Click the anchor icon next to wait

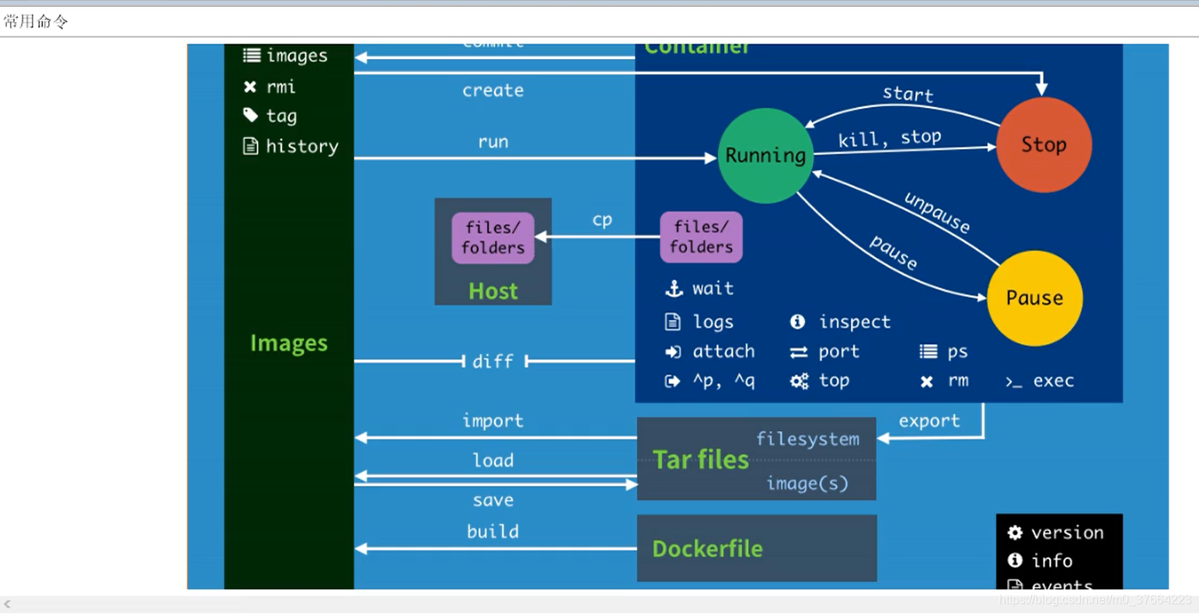tap(673, 289)
